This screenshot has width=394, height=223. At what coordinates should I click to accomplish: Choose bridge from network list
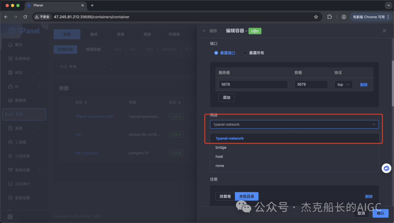click(294, 148)
